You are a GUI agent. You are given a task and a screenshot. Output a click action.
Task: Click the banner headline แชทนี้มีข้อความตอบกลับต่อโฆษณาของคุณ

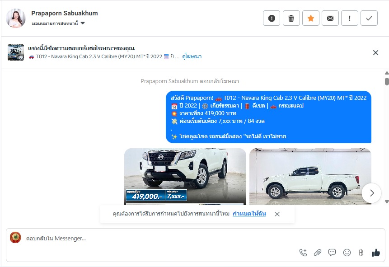[x=81, y=48]
